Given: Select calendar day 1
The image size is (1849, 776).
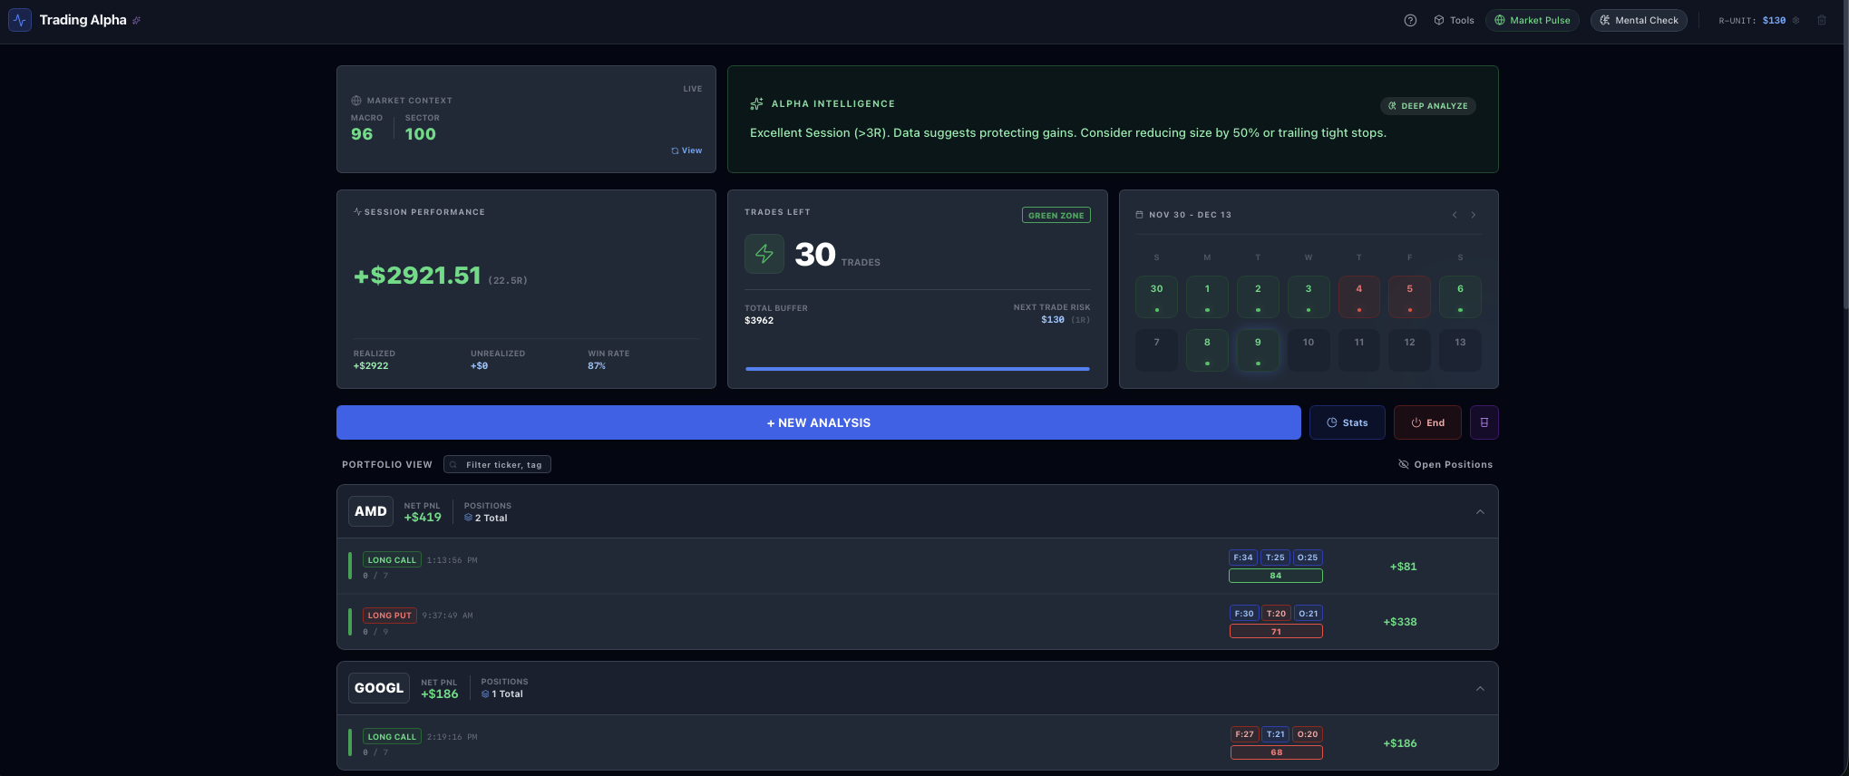Looking at the screenshot, I should 1207,296.
